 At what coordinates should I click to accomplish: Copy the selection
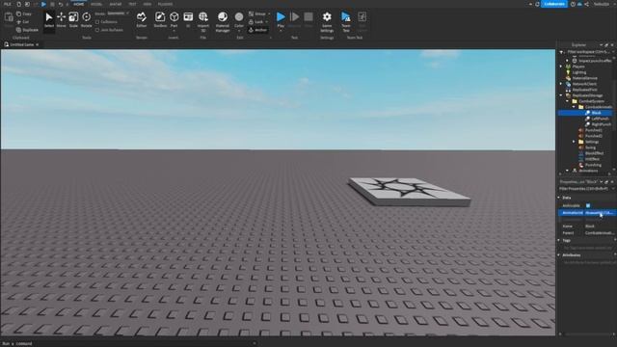click(x=23, y=13)
